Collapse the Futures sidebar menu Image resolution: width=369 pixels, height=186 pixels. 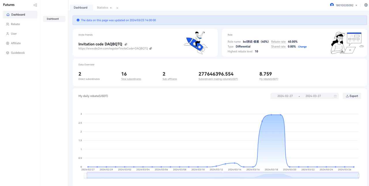tap(35, 5)
